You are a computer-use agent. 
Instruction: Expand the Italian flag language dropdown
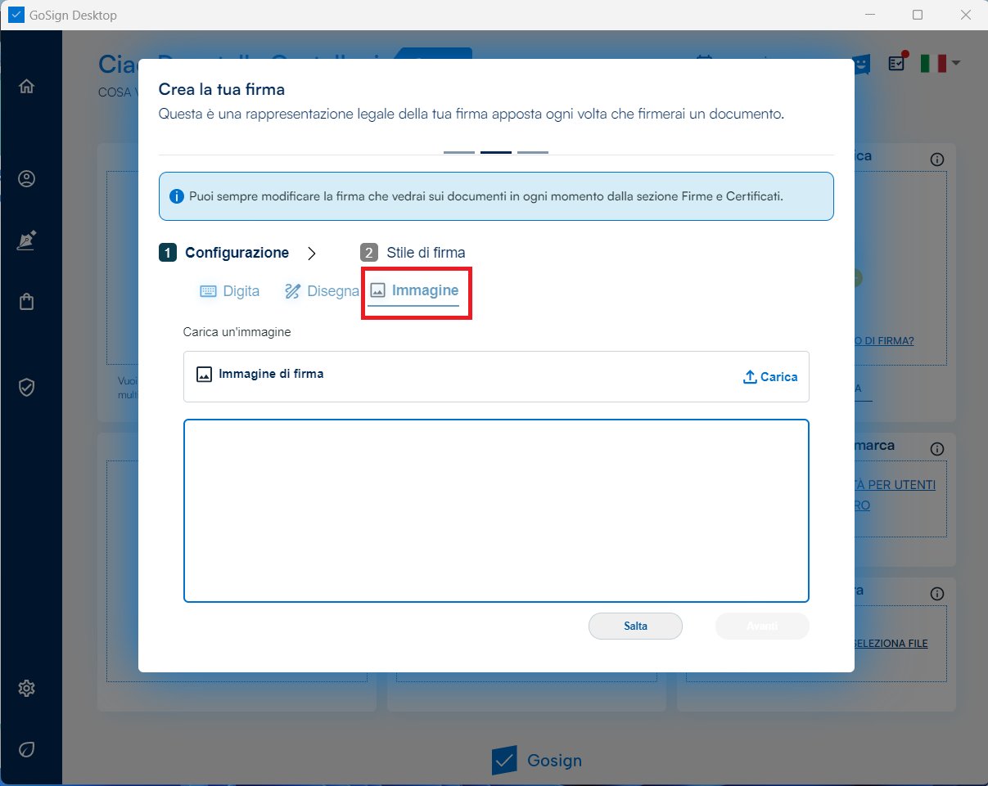pyautogui.click(x=939, y=63)
